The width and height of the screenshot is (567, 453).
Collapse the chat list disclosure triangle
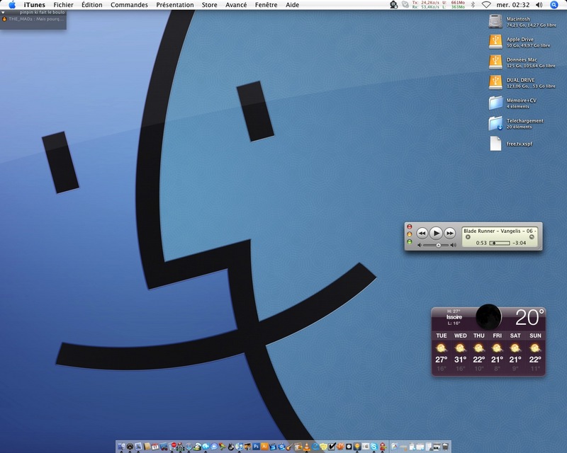pyautogui.click(x=4, y=13)
